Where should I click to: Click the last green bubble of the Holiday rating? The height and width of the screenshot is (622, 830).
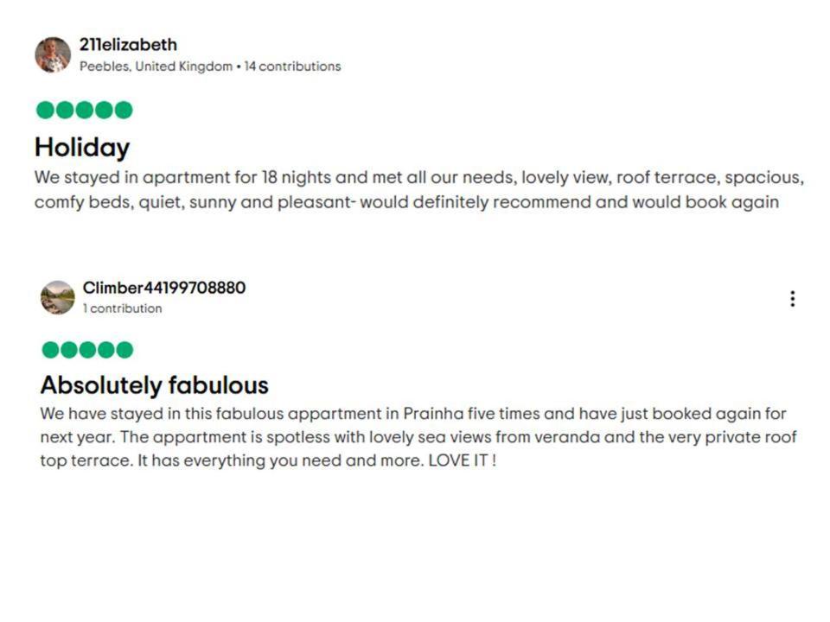tap(124, 110)
